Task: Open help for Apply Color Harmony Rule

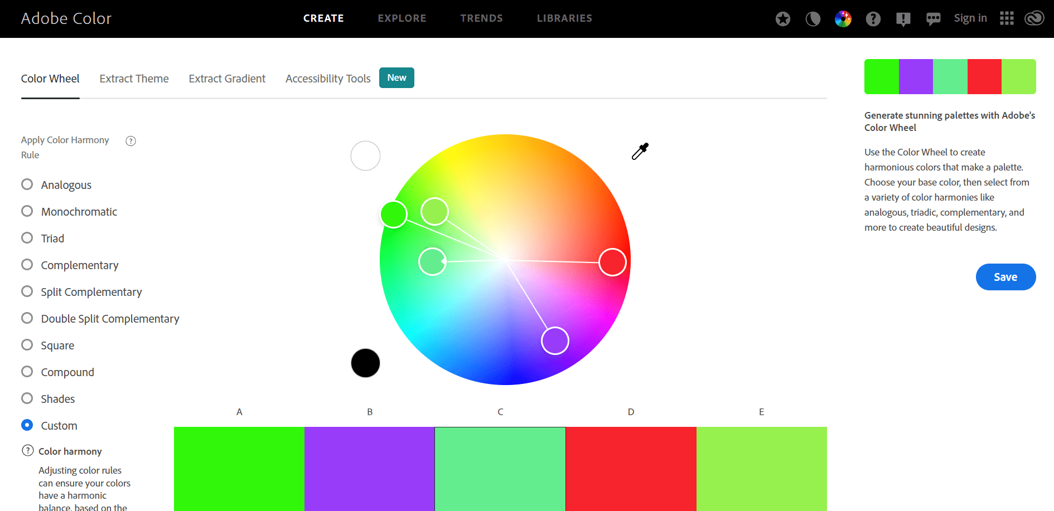Action: click(x=130, y=141)
